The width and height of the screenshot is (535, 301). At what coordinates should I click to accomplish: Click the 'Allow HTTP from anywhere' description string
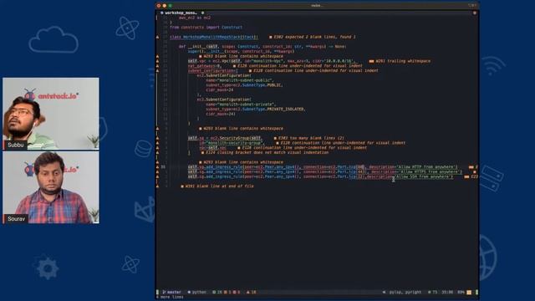click(426, 167)
